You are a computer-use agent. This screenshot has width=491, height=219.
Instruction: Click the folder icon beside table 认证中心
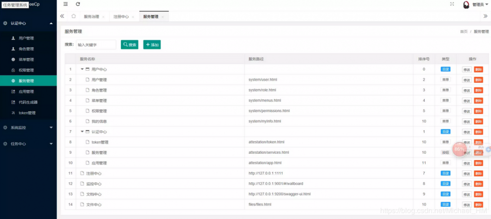coord(88,132)
